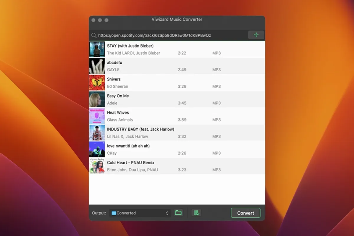
Task: Click the Viwizard Music Converter title bar
Action: tap(177, 19)
